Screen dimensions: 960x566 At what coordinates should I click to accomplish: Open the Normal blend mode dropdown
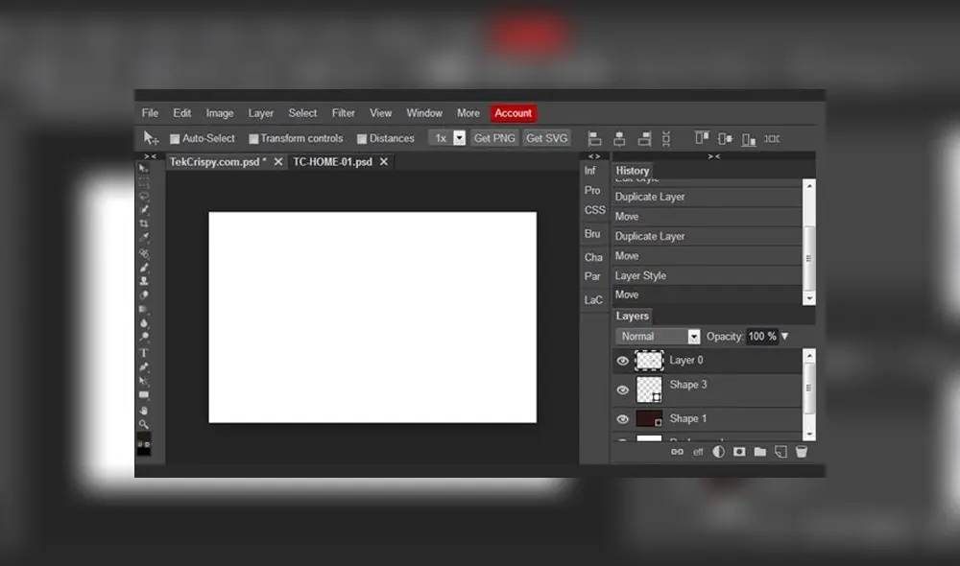click(x=659, y=337)
